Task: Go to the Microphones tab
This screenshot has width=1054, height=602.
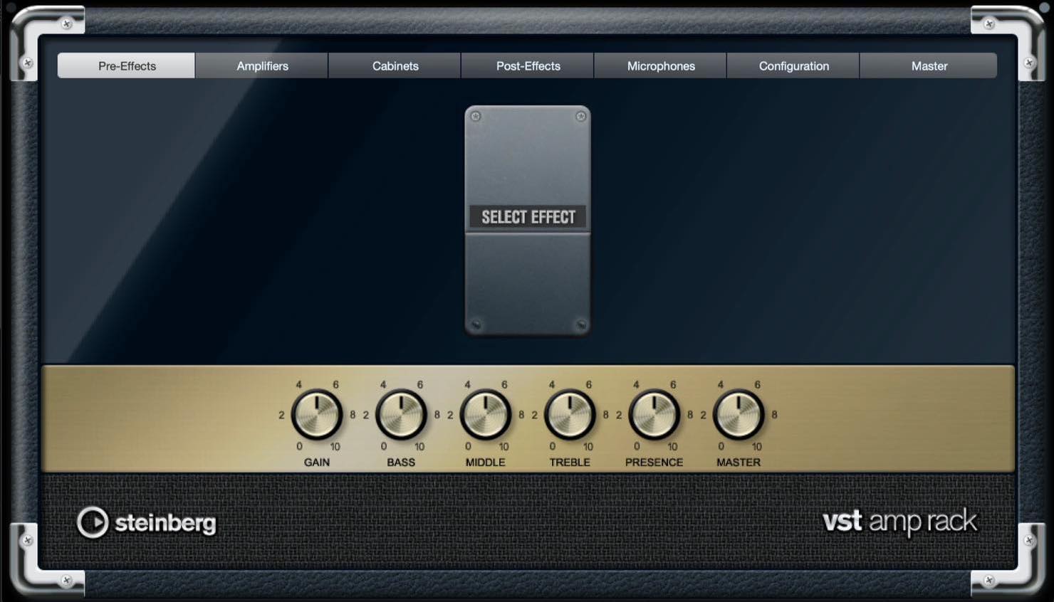Action: [661, 66]
